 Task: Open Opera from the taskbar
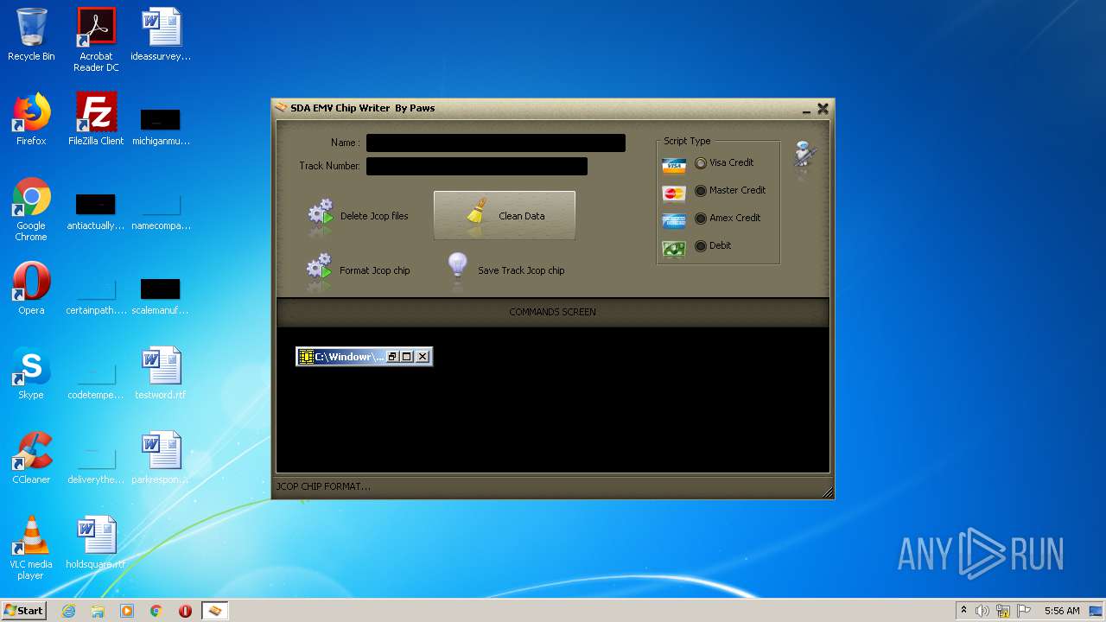(185, 611)
